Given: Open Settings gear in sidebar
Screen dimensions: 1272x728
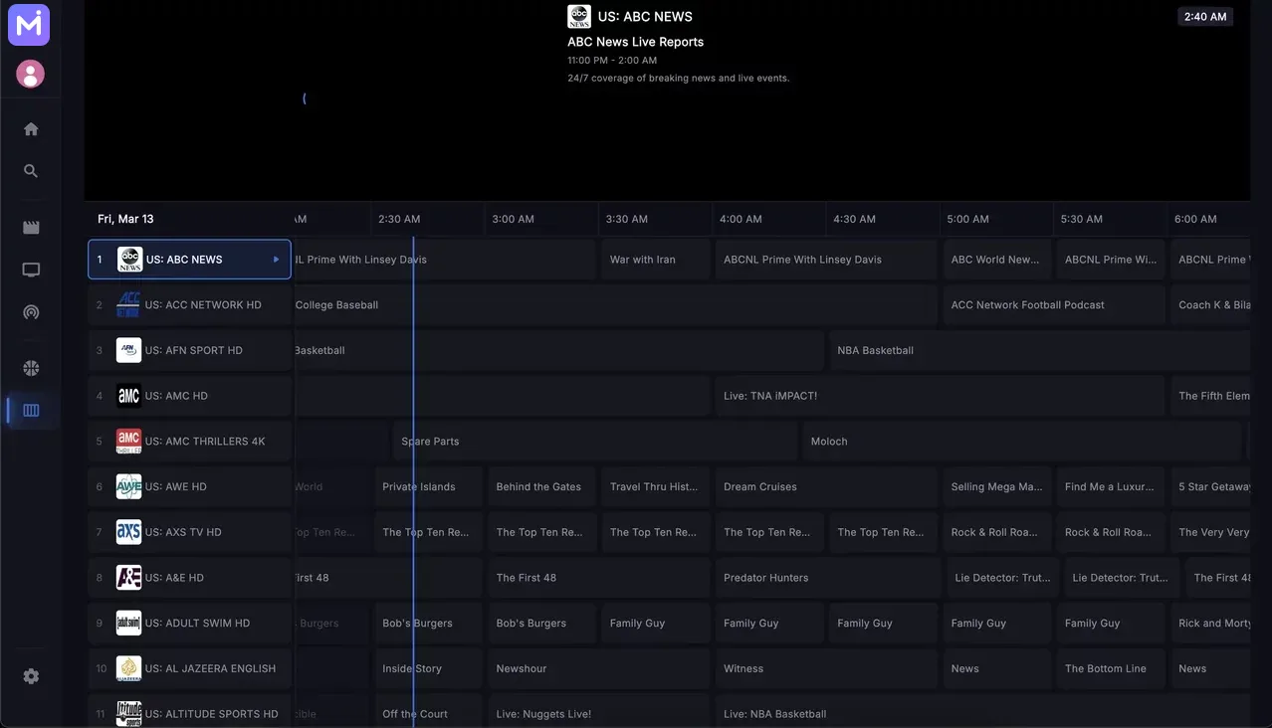Looking at the screenshot, I should (x=31, y=676).
